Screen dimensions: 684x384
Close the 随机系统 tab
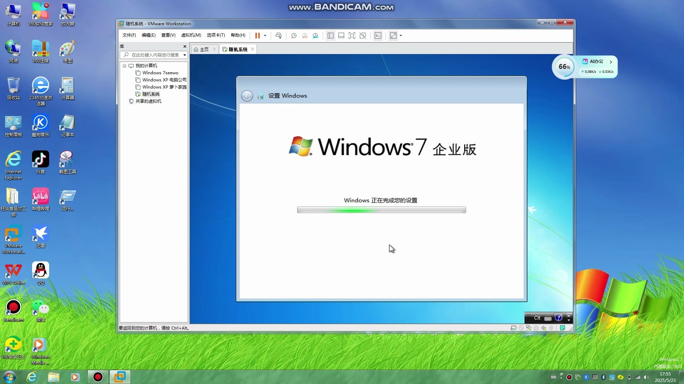click(253, 49)
